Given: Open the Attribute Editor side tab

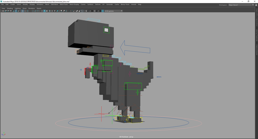Looking at the screenshot, I should (x=256, y=50).
